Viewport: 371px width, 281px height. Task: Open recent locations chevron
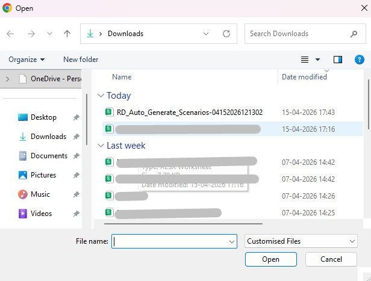click(x=49, y=34)
